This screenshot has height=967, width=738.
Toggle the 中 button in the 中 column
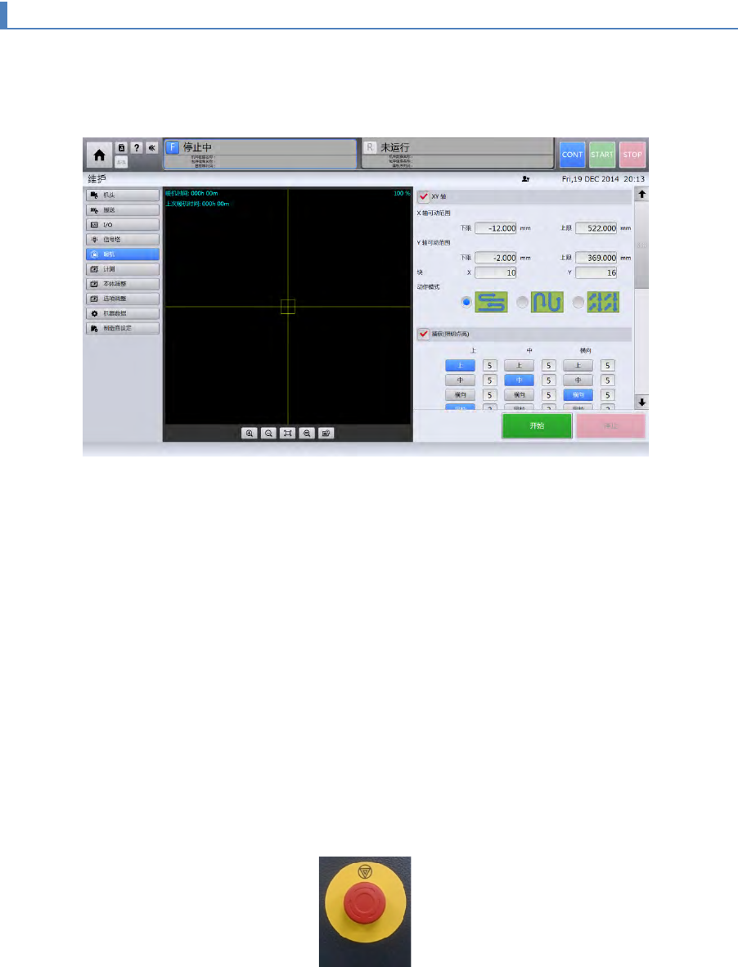pos(519,380)
